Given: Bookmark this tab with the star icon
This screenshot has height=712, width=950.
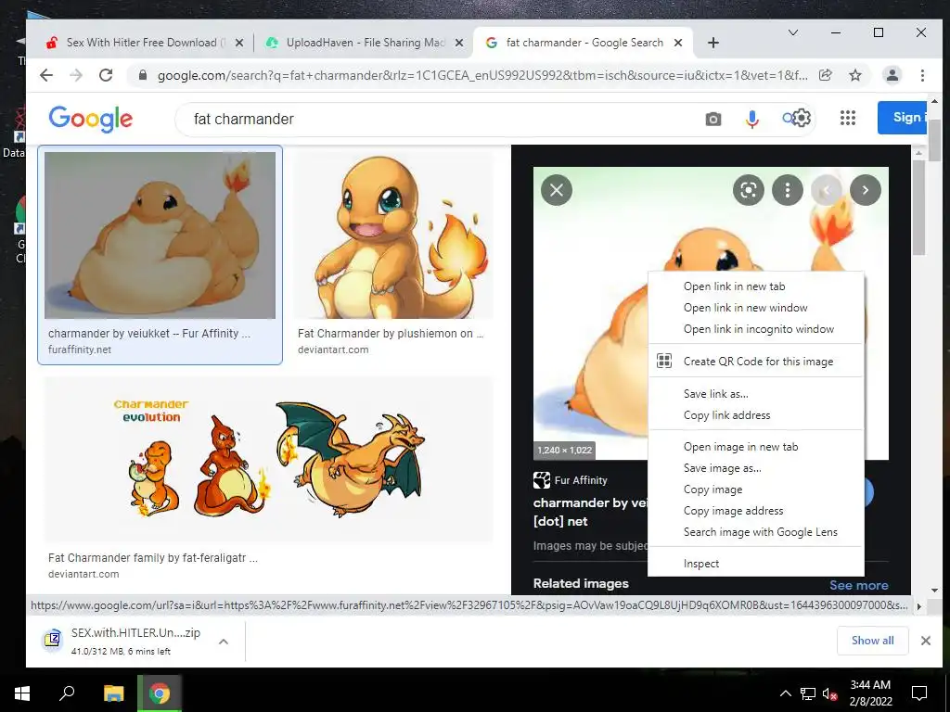Looking at the screenshot, I should (x=854, y=75).
